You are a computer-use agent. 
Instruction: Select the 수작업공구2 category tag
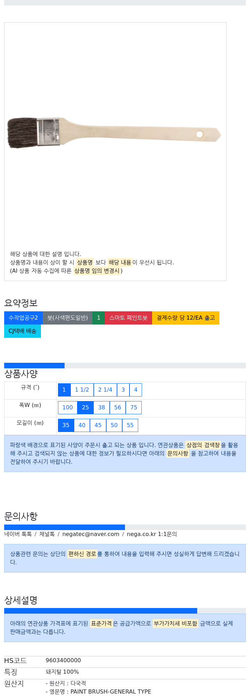coord(23,318)
